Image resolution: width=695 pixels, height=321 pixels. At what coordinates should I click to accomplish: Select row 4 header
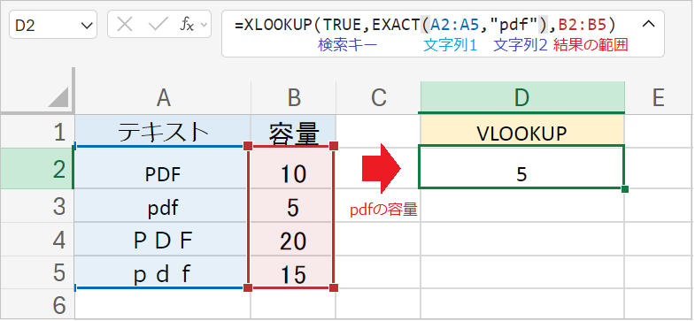point(37,239)
